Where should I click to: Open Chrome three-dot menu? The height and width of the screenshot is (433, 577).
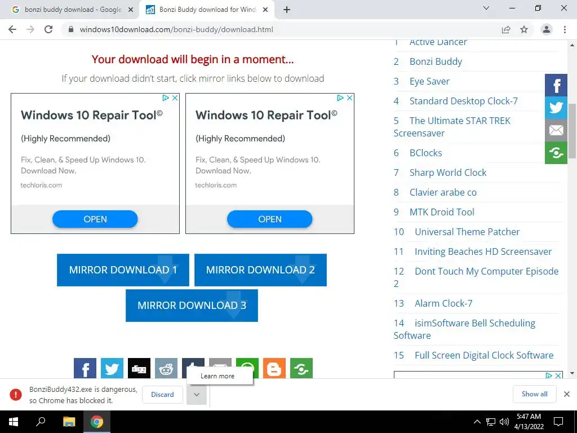pyautogui.click(x=565, y=29)
